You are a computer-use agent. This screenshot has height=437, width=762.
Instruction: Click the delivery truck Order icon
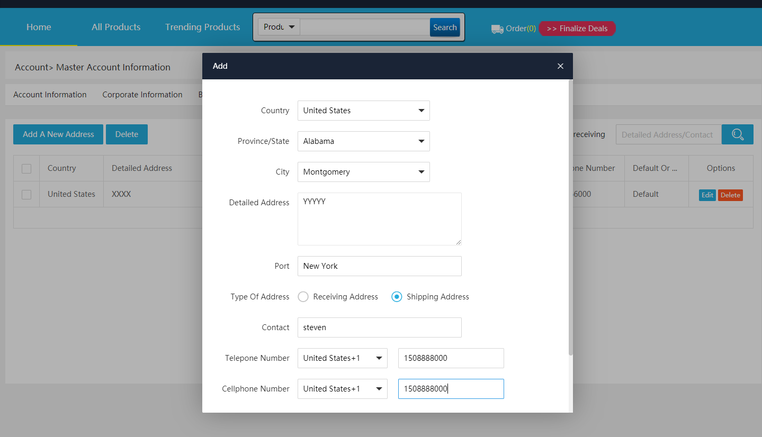pos(497,29)
